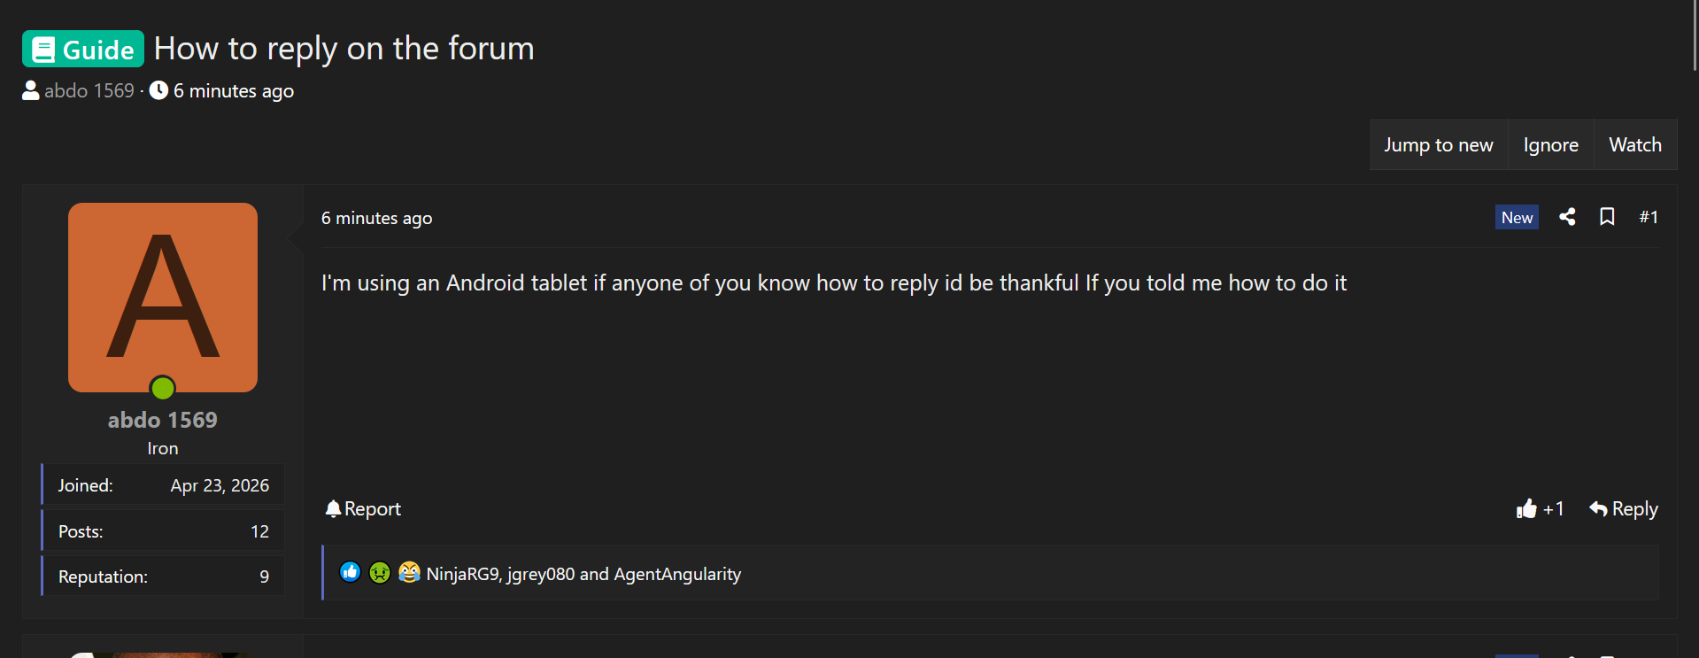Click the page vertical scrollbar
This screenshot has width=1699, height=658.
pos(1695,35)
